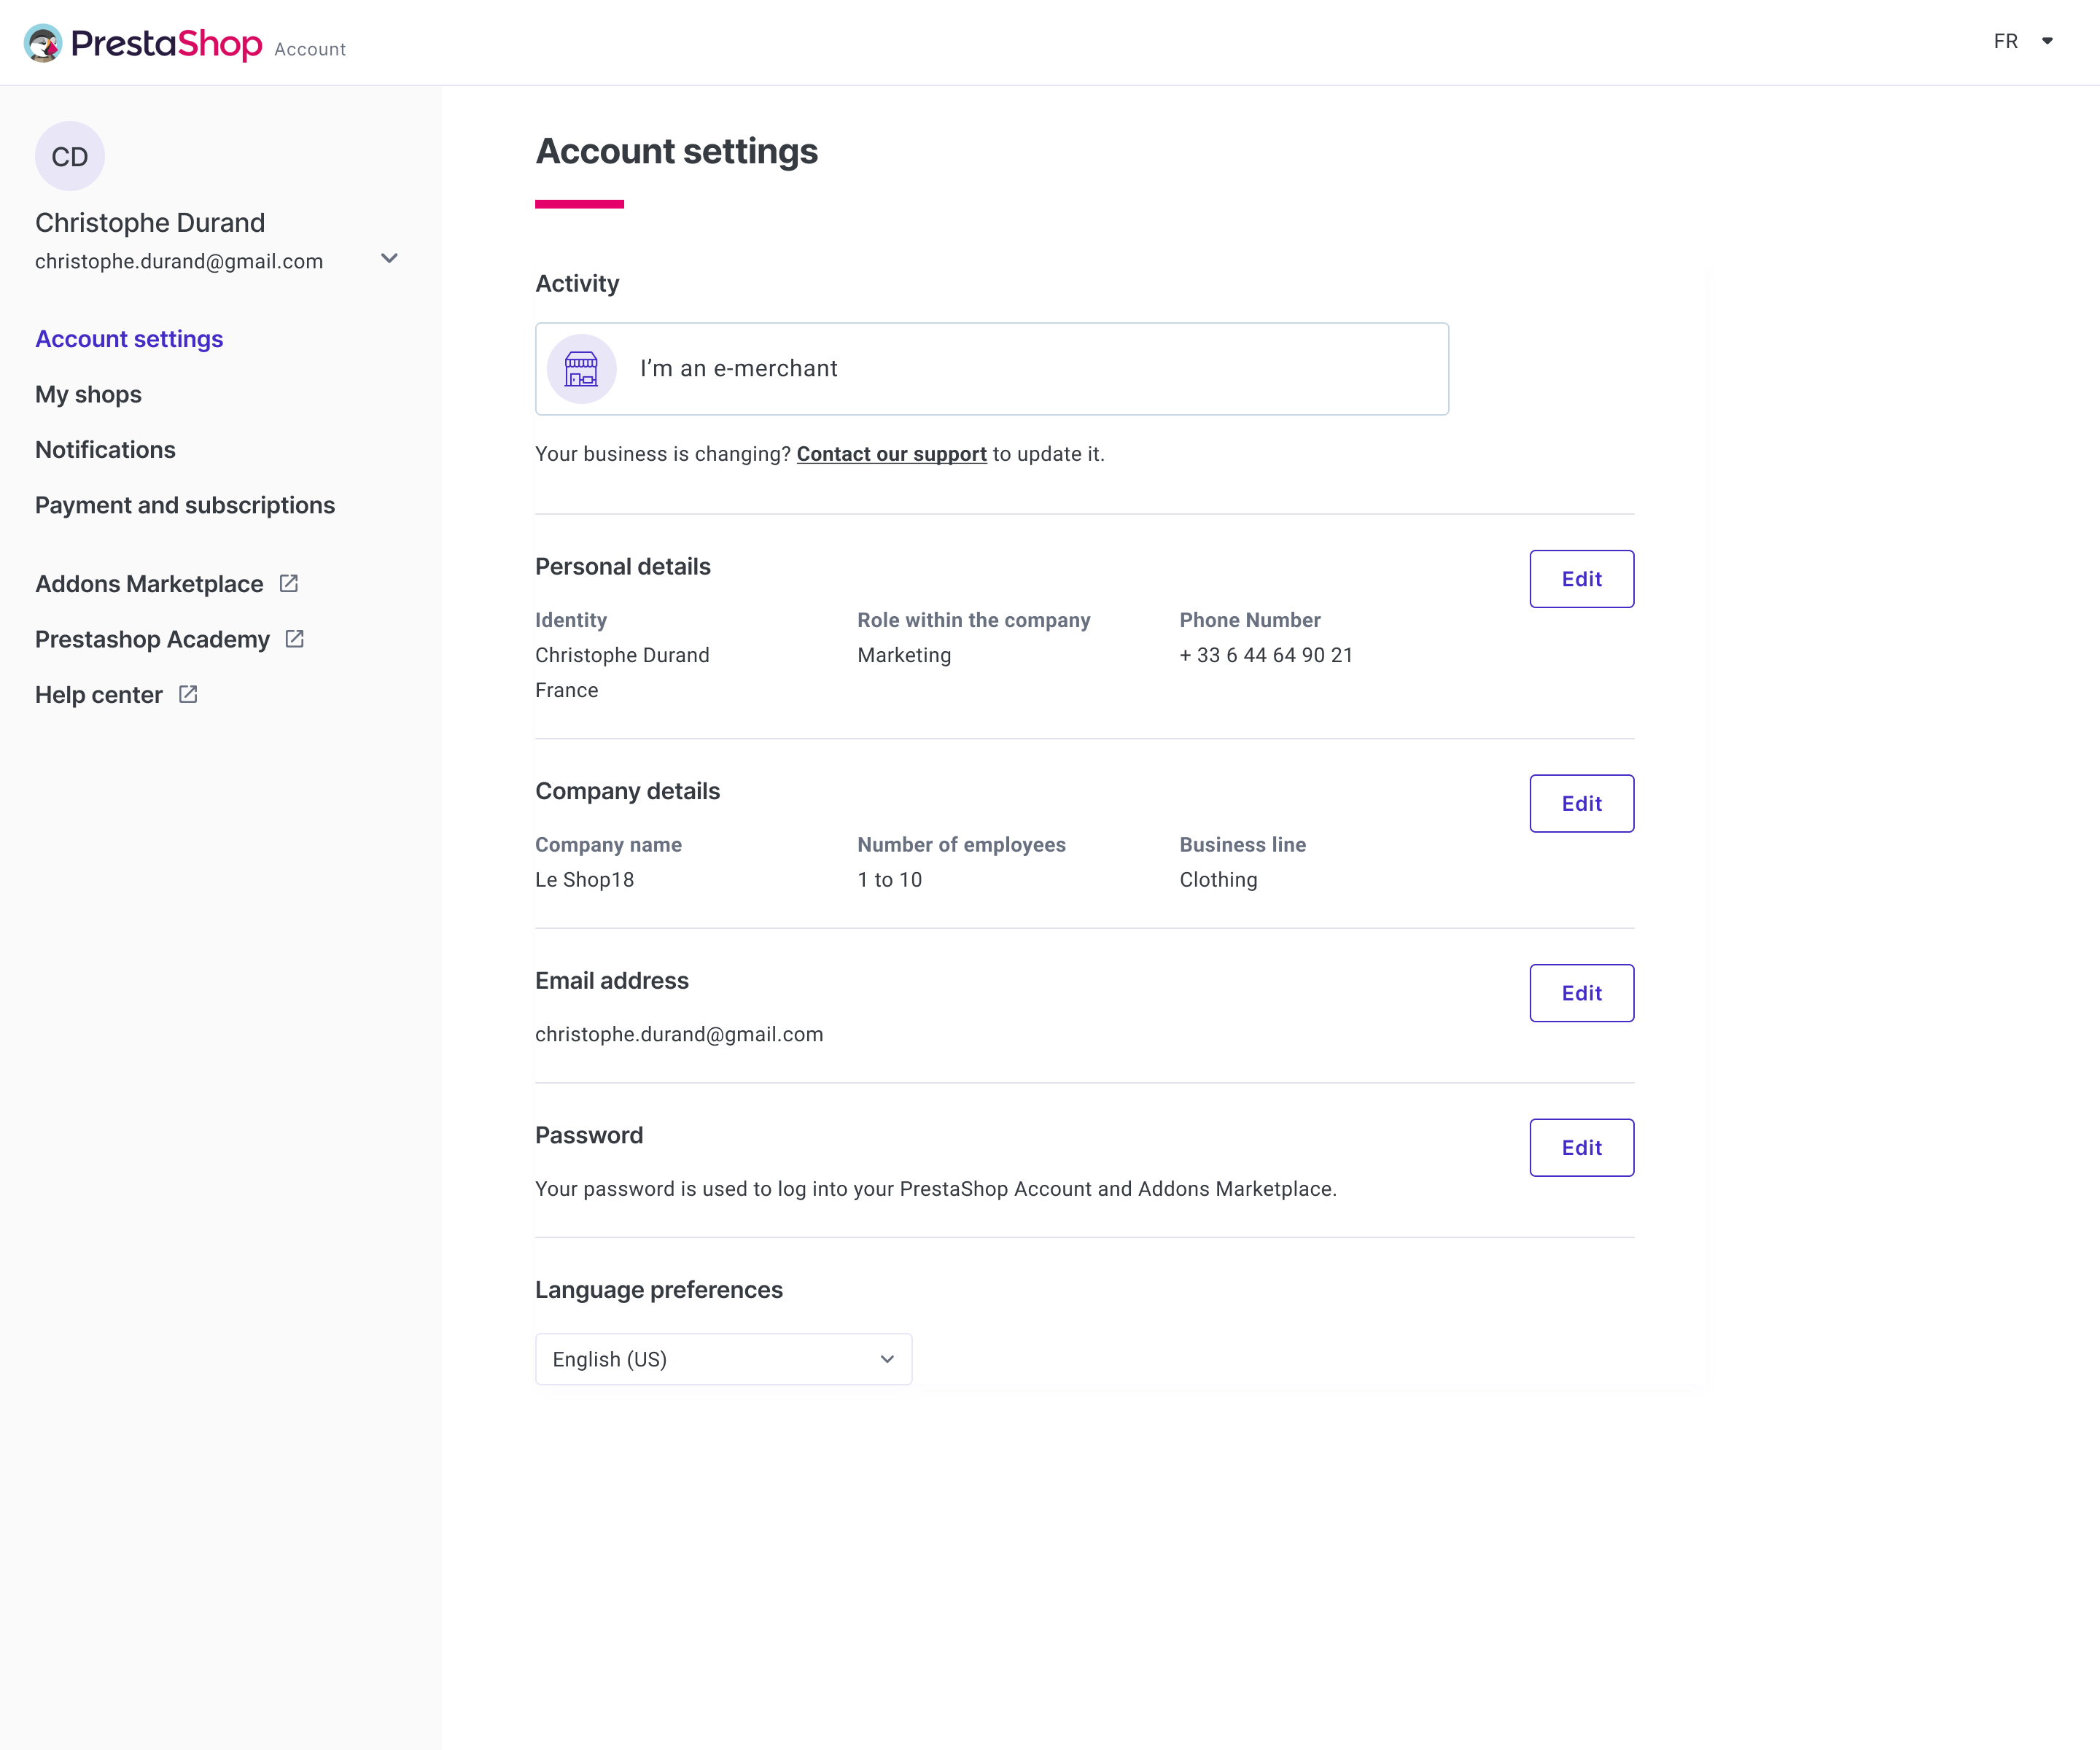2100x1750 pixels.
Task: Click the CD avatar circle
Action: coord(69,156)
